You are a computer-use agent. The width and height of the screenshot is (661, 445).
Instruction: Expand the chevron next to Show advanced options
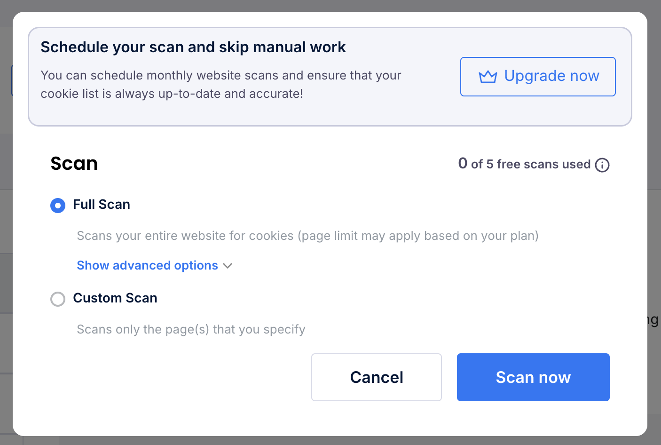pyautogui.click(x=228, y=266)
